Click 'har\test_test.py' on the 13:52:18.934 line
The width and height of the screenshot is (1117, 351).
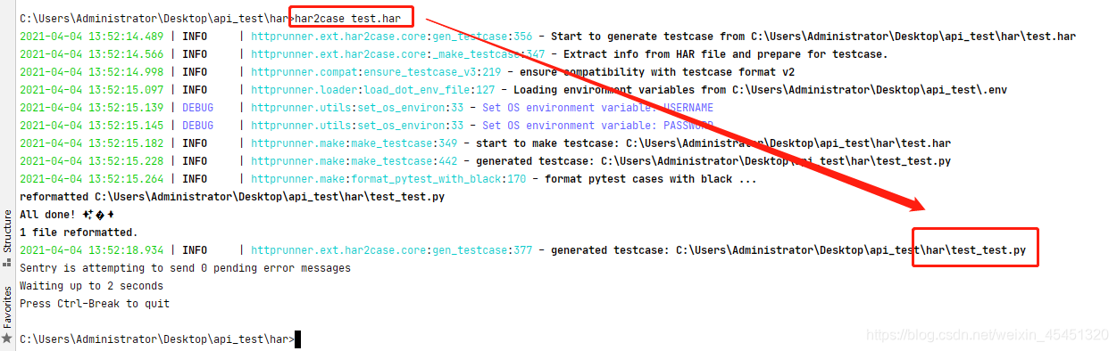tap(975, 250)
